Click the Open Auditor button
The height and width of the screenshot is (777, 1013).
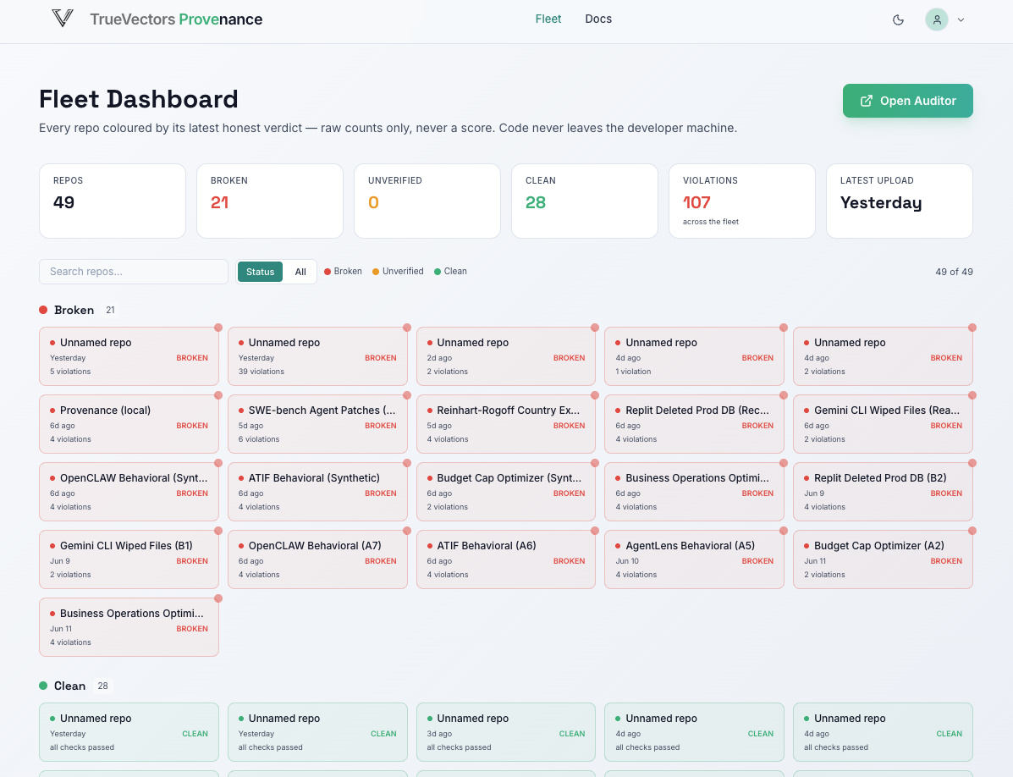pos(907,101)
